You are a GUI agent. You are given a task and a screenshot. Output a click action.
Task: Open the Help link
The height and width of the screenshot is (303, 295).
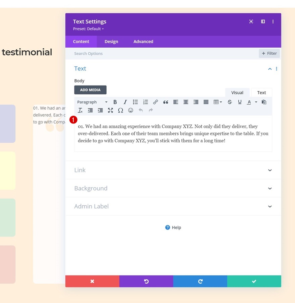[x=173, y=228]
